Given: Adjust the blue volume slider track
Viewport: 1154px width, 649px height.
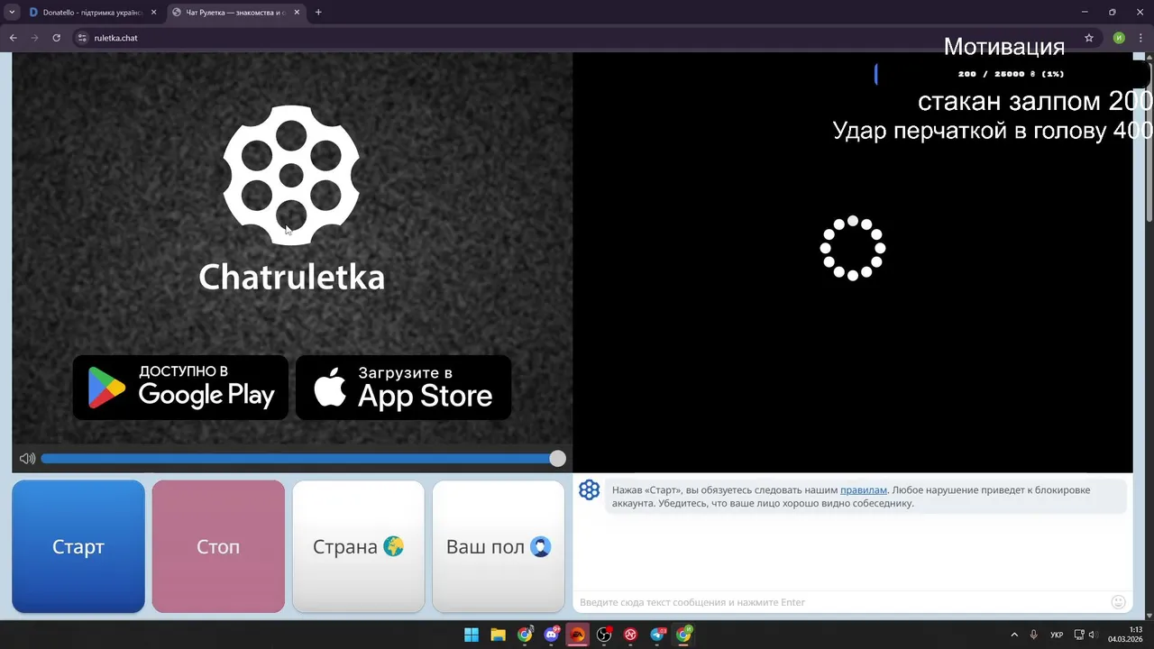Looking at the screenshot, I should pos(299,459).
